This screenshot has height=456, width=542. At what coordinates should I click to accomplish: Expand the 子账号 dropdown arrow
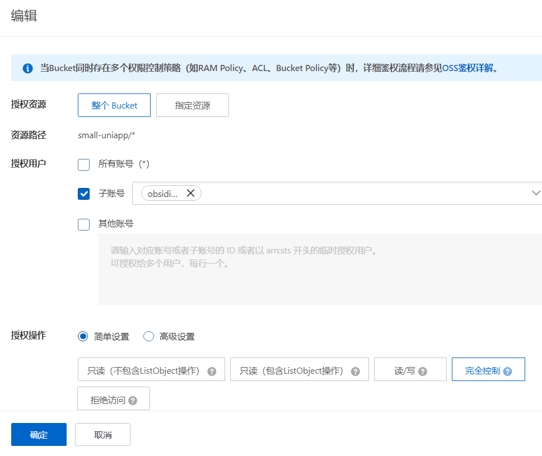tap(535, 193)
